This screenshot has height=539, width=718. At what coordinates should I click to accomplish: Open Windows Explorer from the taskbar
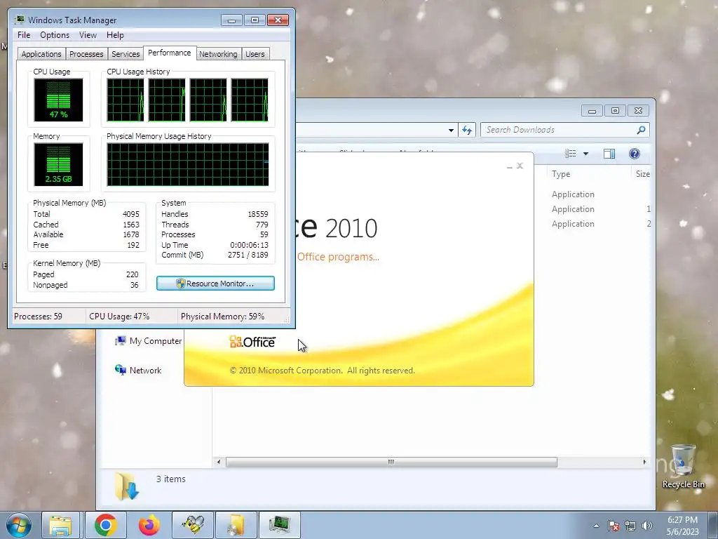[x=60, y=525]
